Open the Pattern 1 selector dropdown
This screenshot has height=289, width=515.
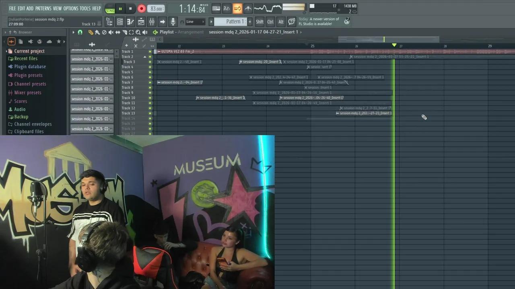(235, 22)
